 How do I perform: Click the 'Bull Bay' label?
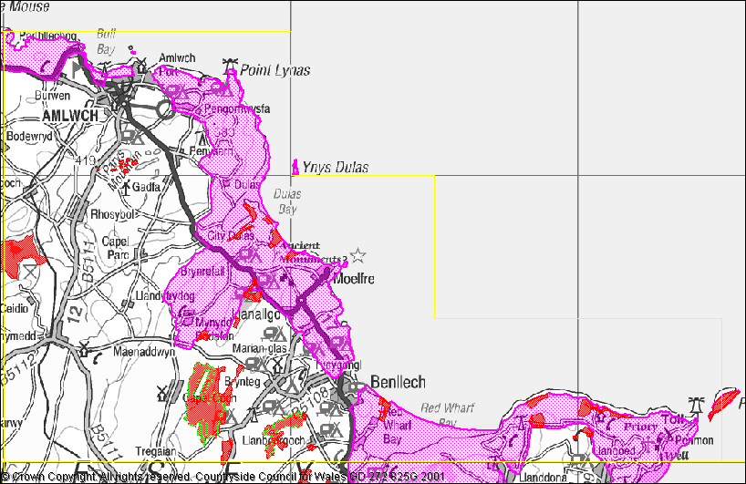coord(106,41)
